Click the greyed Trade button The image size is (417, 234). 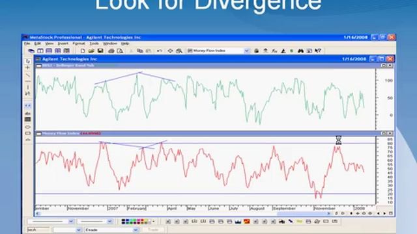(x=153, y=229)
